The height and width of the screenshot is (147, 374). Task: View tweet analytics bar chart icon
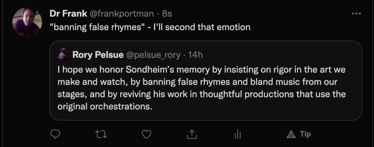(237, 134)
